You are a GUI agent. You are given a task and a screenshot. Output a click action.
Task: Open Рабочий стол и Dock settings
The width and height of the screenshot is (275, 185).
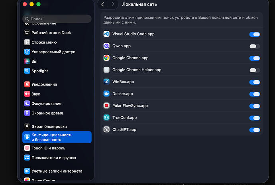point(57,32)
